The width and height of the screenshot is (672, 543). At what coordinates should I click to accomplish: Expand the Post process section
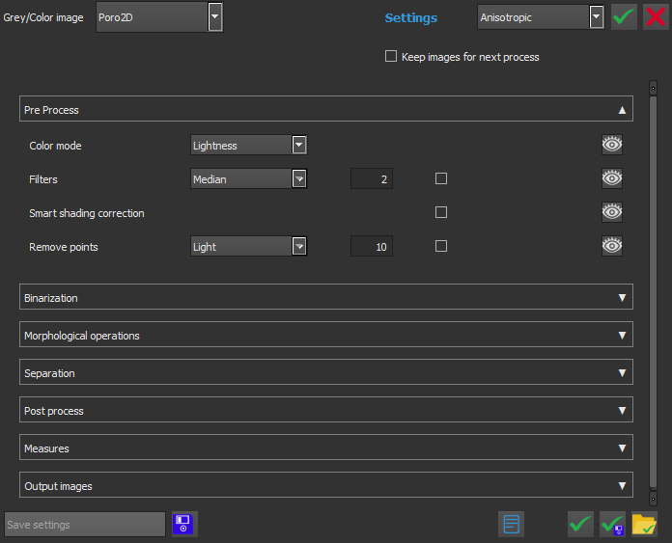point(326,409)
